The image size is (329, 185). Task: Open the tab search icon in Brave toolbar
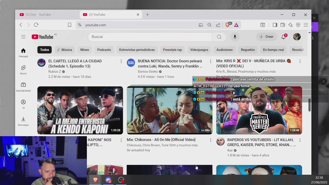click(263, 25)
